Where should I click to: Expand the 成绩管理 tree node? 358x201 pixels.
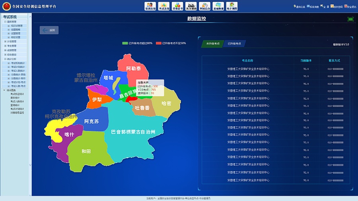pyautogui.click(x=5, y=50)
